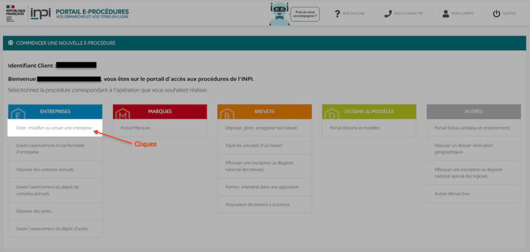Select Portail Soleau (eSoleau et entiercement)

474,128
